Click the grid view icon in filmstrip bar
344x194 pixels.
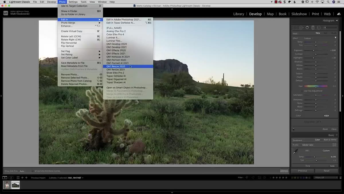tap(18, 178)
